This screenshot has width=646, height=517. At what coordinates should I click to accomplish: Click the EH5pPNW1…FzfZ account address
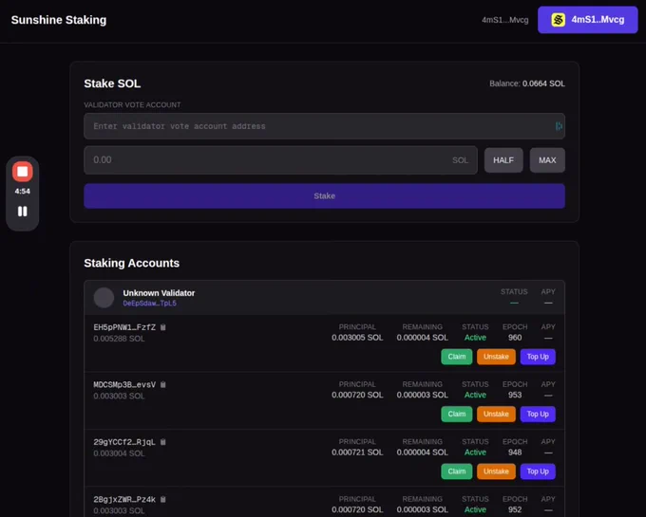124,327
